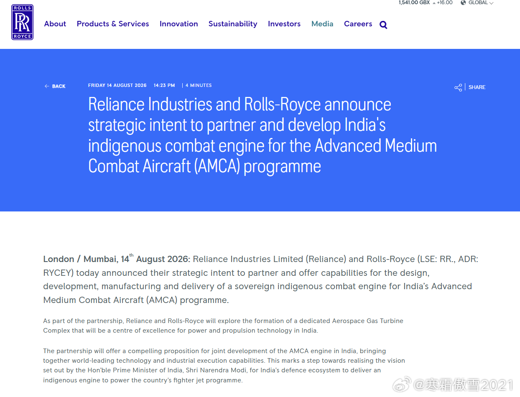Open Products & Services menu
The image size is (520, 397).
(113, 24)
